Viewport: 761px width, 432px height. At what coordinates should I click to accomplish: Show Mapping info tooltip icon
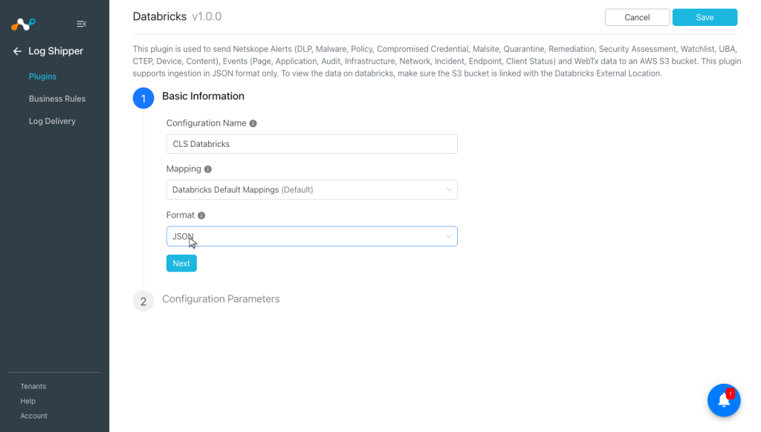point(208,169)
